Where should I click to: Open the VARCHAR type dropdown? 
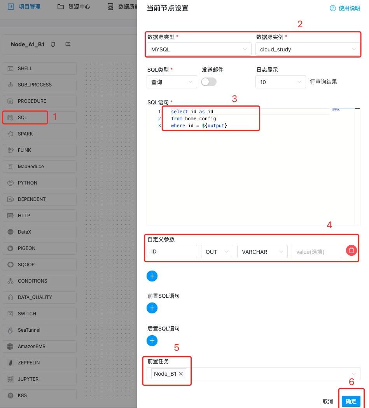click(262, 251)
